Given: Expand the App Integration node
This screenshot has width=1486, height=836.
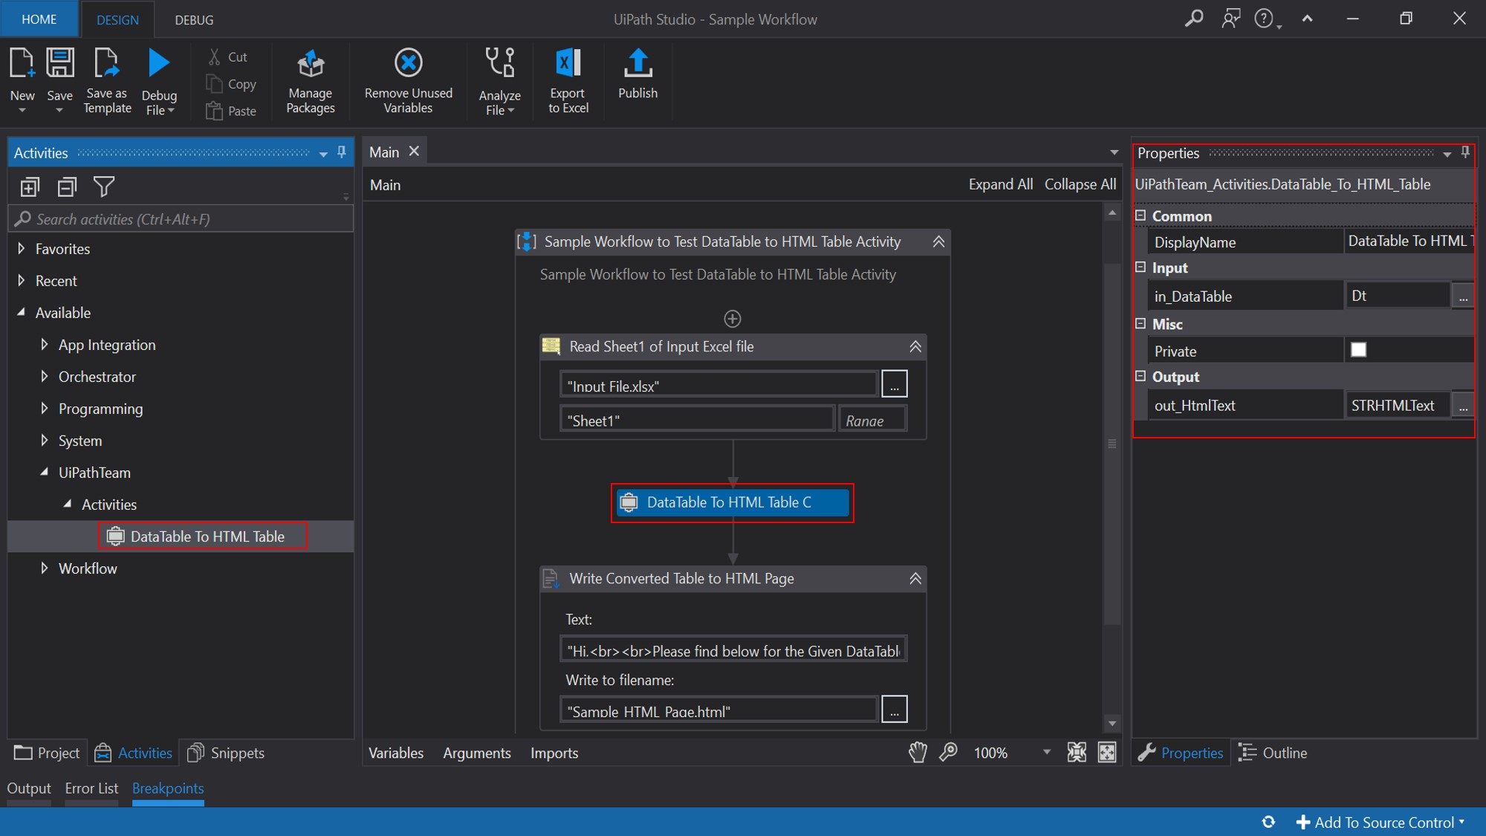Looking at the screenshot, I should [45, 344].
